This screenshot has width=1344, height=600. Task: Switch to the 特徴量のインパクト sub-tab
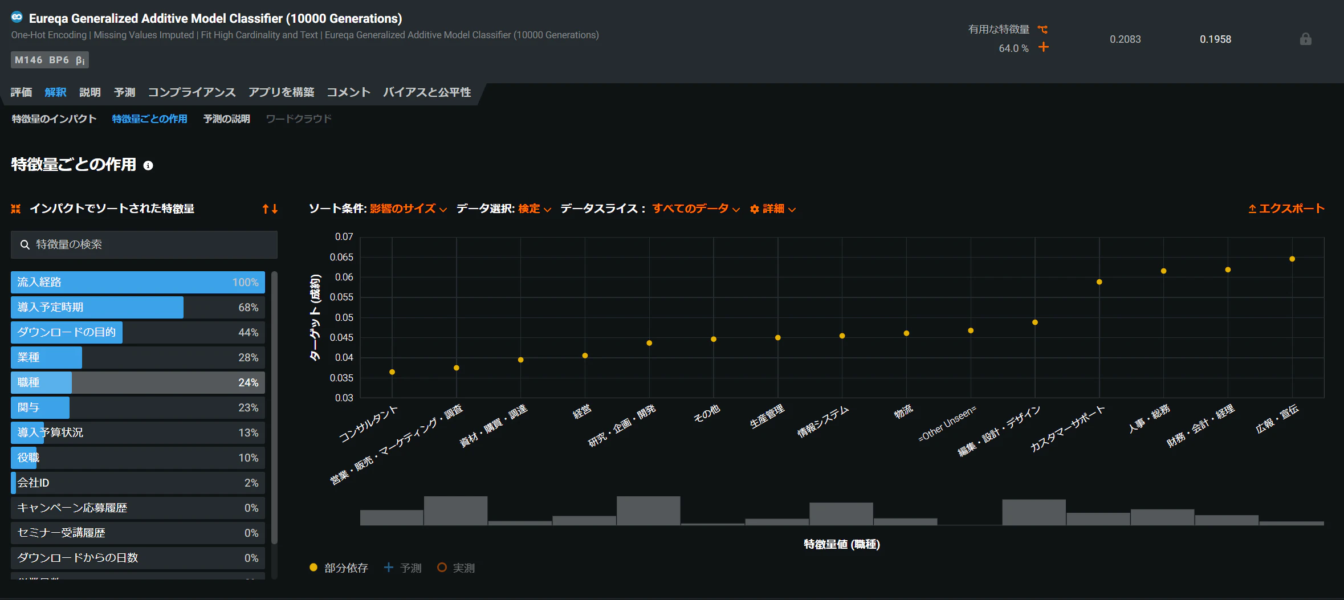coord(54,119)
